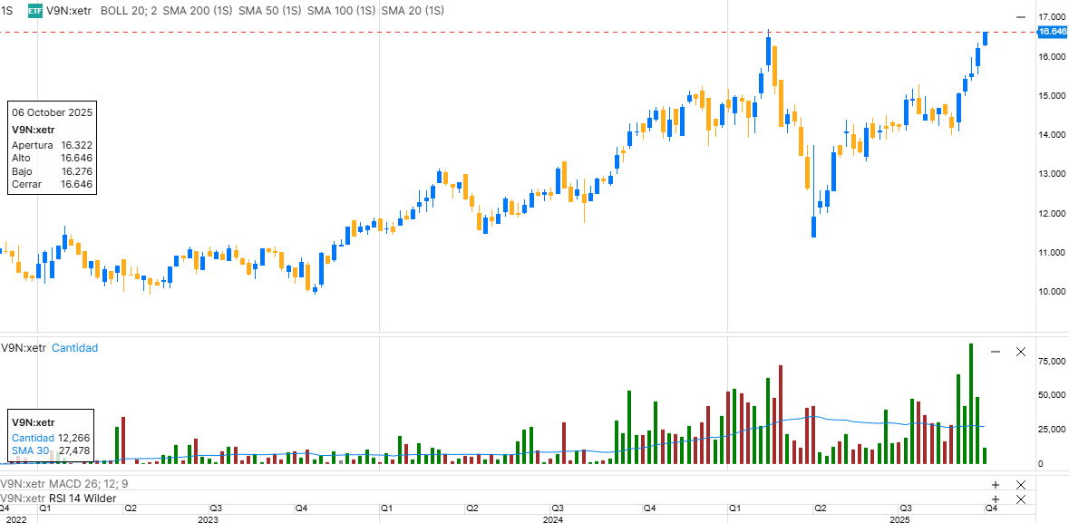Click the 16.646 current price tag

[x=1052, y=32]
